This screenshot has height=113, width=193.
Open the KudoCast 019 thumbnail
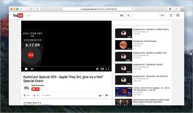(x=124, y=33)
